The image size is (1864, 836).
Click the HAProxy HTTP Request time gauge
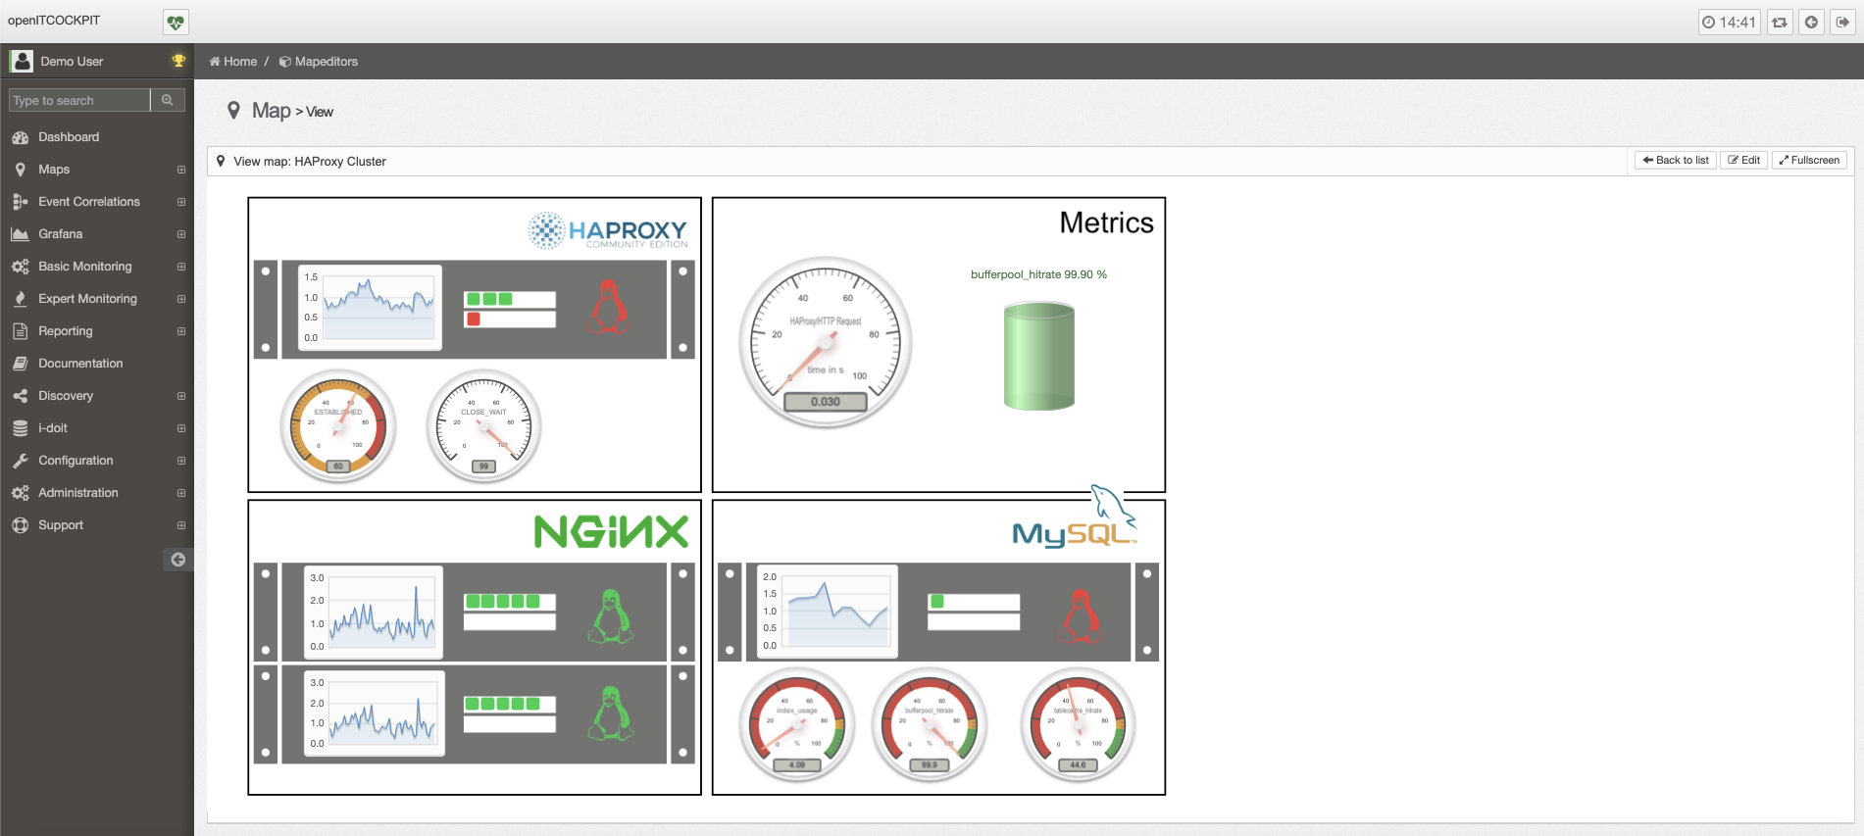(x=826, y=342)
